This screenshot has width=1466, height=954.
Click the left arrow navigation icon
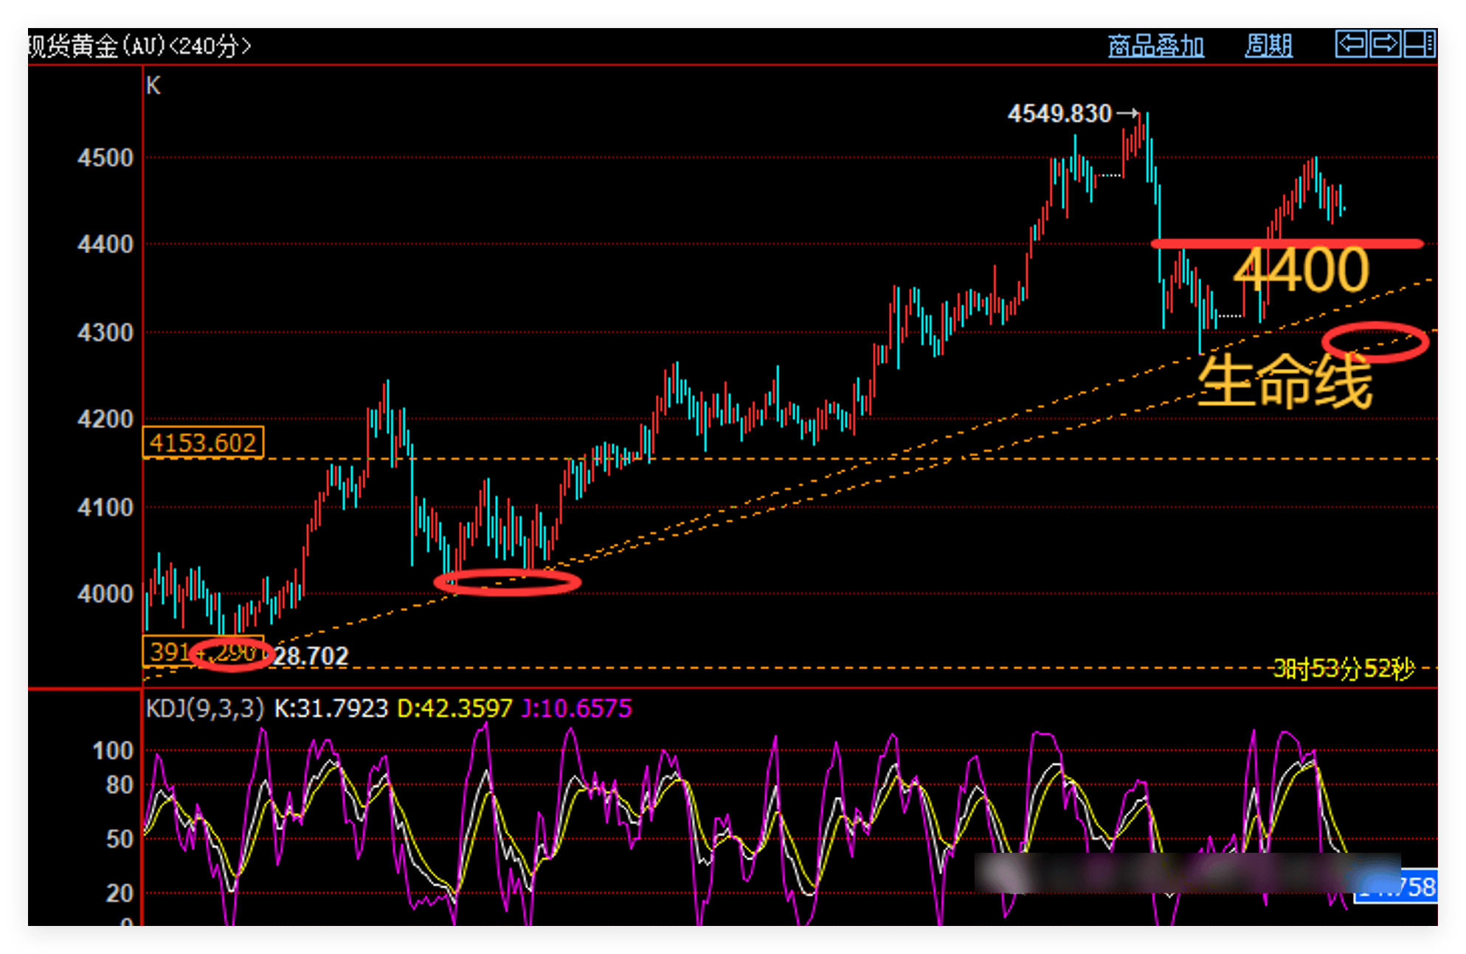[1351, 44]
